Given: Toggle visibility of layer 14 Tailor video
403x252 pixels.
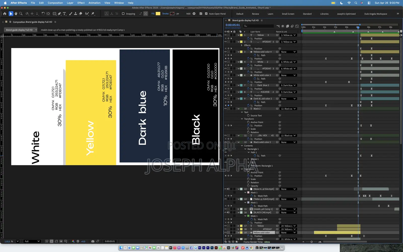Looking at the screenshot, I should (x=225, y=199).
